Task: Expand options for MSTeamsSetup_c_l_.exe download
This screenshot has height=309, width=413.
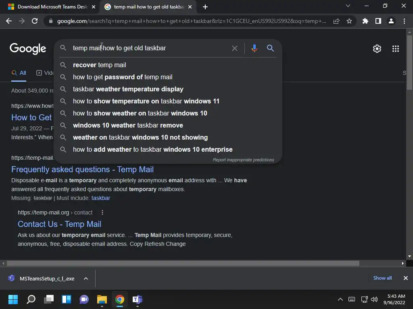Action: coord(86,278)
